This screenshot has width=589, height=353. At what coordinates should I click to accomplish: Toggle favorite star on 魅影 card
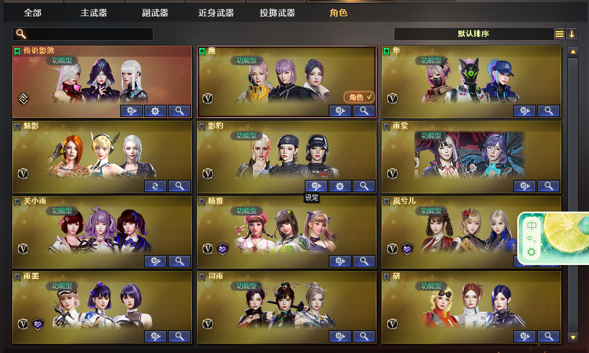point(17,126)
